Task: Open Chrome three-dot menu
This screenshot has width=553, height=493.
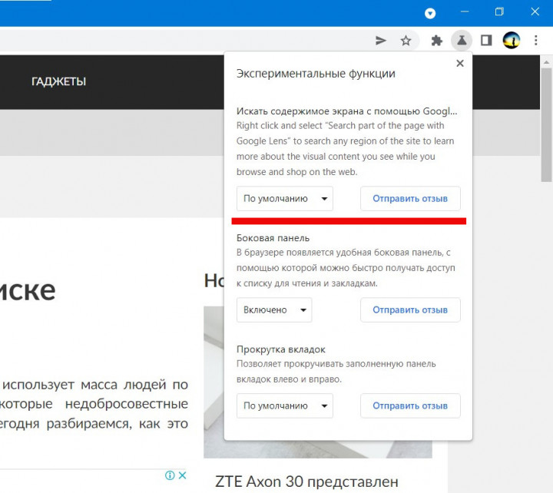Action: [536, 40]
